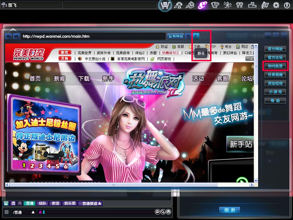Click the page reload icon beside 复制网址
Screen dimensions: 293x220
188,36
